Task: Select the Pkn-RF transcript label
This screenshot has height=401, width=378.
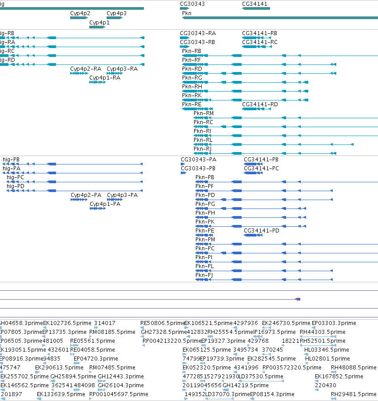Action: 191,60
